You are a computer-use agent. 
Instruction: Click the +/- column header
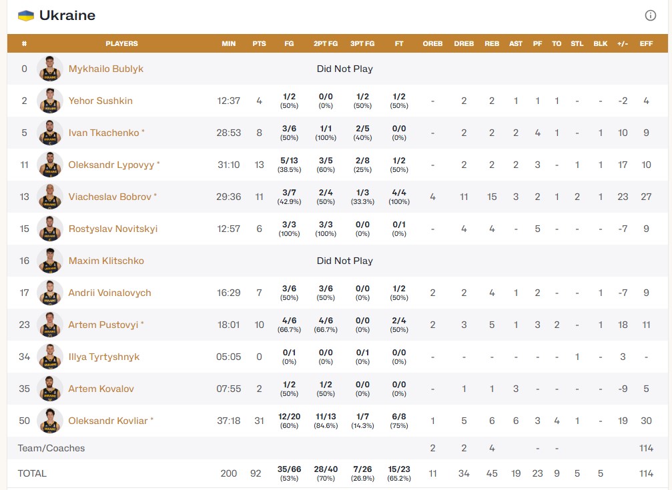623,44
